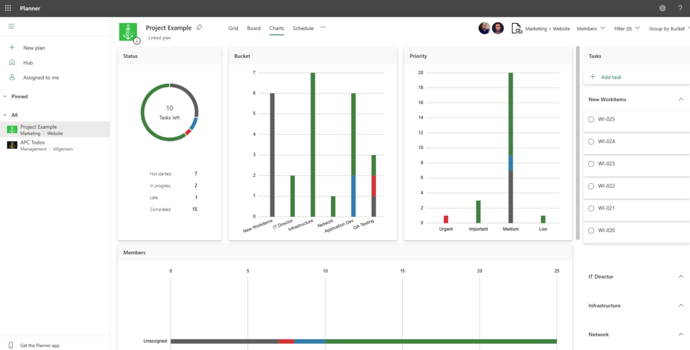Mark task WI-023 as complete

[591, 164]
